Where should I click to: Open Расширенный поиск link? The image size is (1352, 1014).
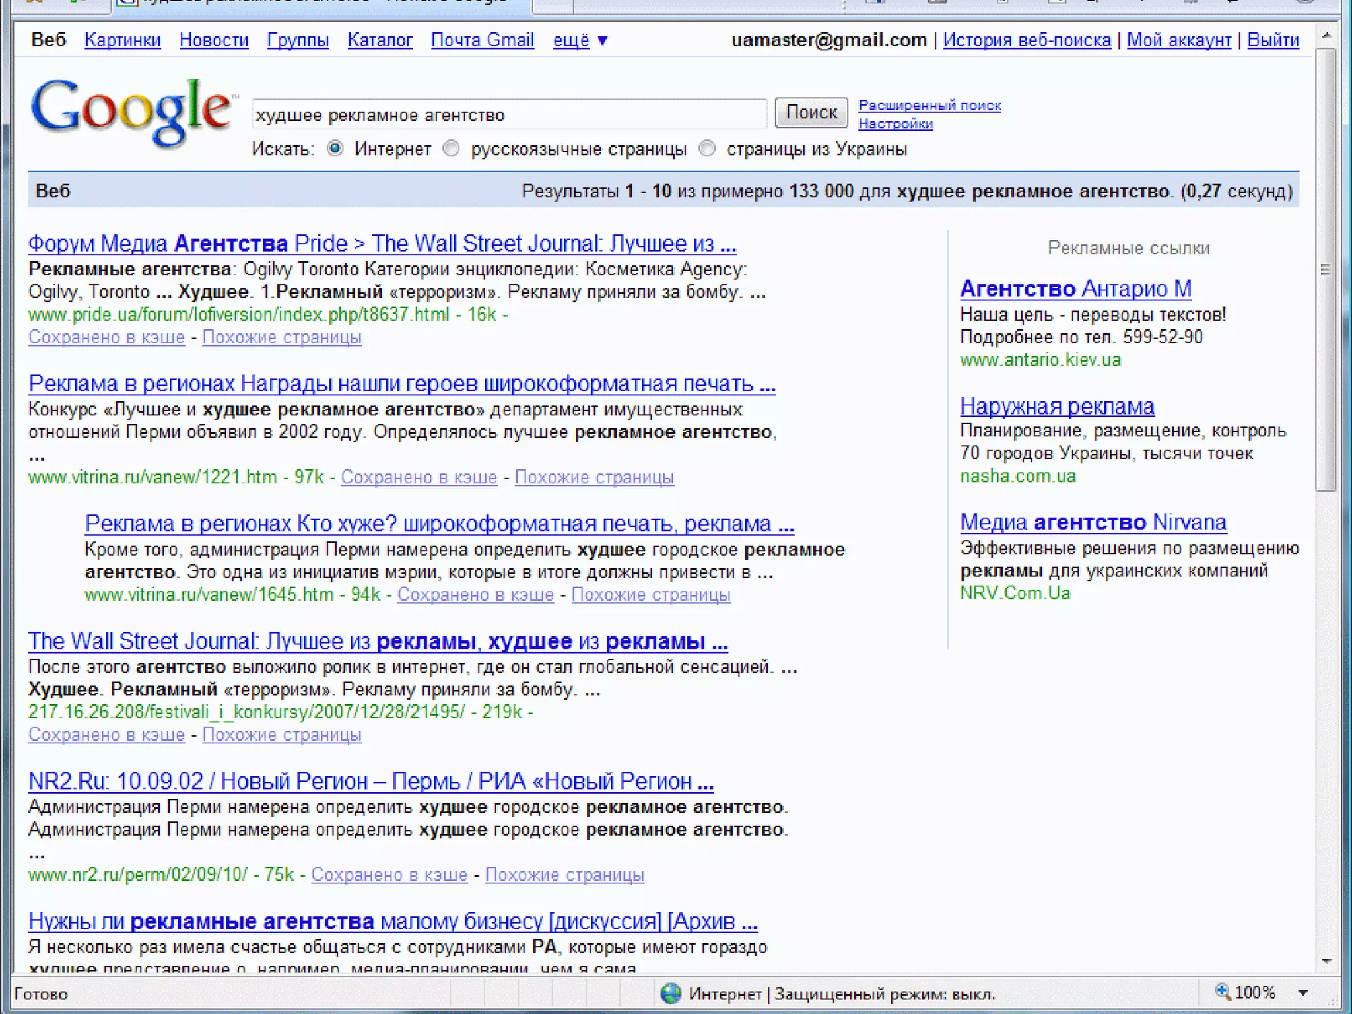point(929,105)
